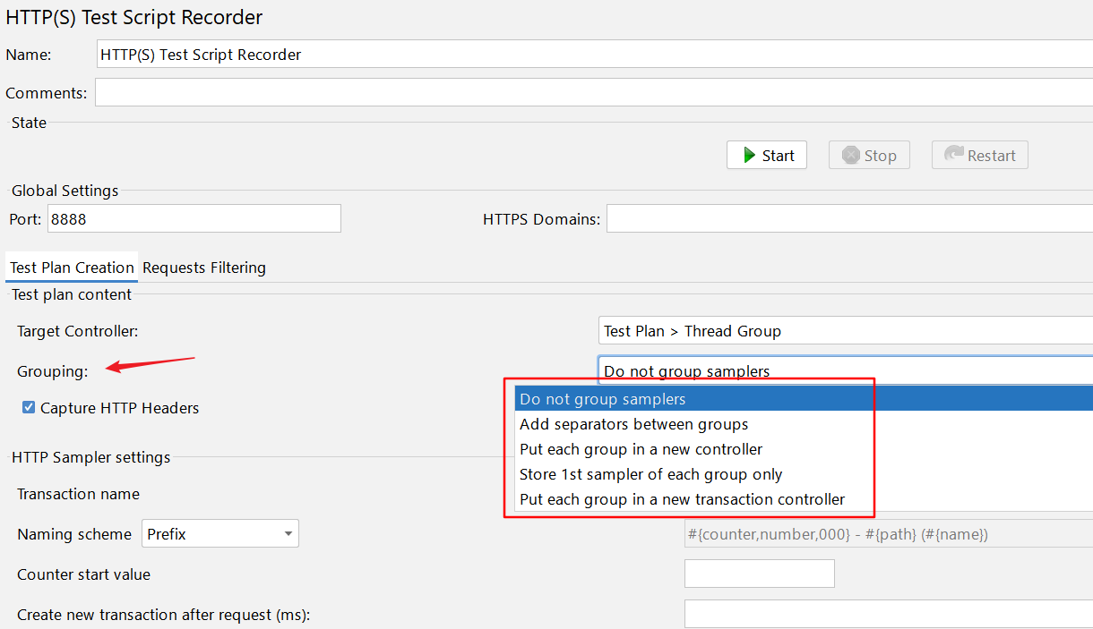Screen dimensions: 1093x629
Task: Select the Test Plan Creation tab
Action: coord(72,268)
